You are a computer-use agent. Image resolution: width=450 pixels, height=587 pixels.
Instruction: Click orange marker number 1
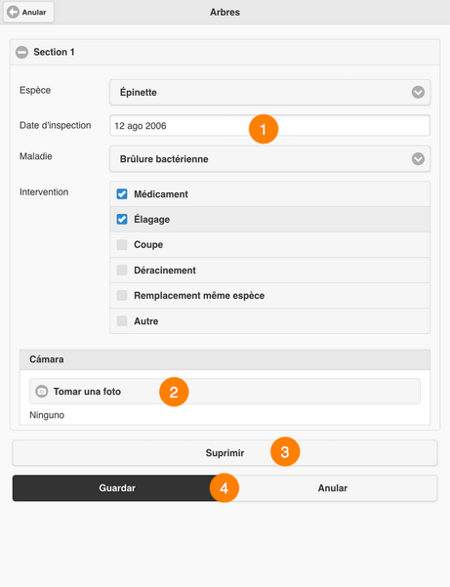point(264,129)
